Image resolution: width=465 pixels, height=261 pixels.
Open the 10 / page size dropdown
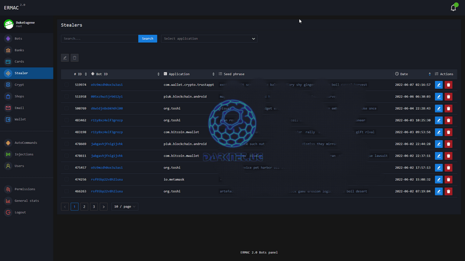pos(124,206)
